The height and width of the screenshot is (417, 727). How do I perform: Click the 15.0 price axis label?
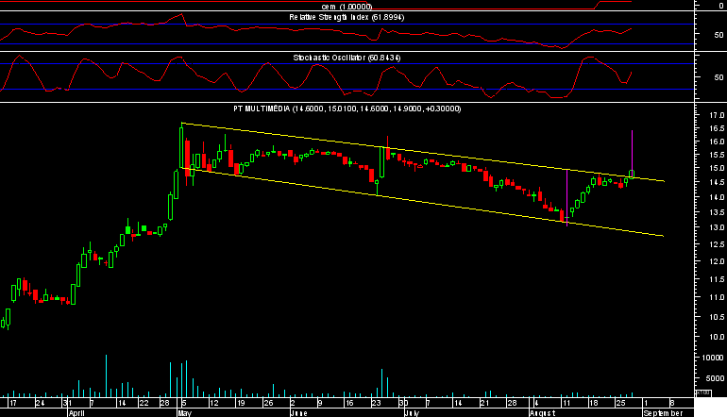[717, 168]
